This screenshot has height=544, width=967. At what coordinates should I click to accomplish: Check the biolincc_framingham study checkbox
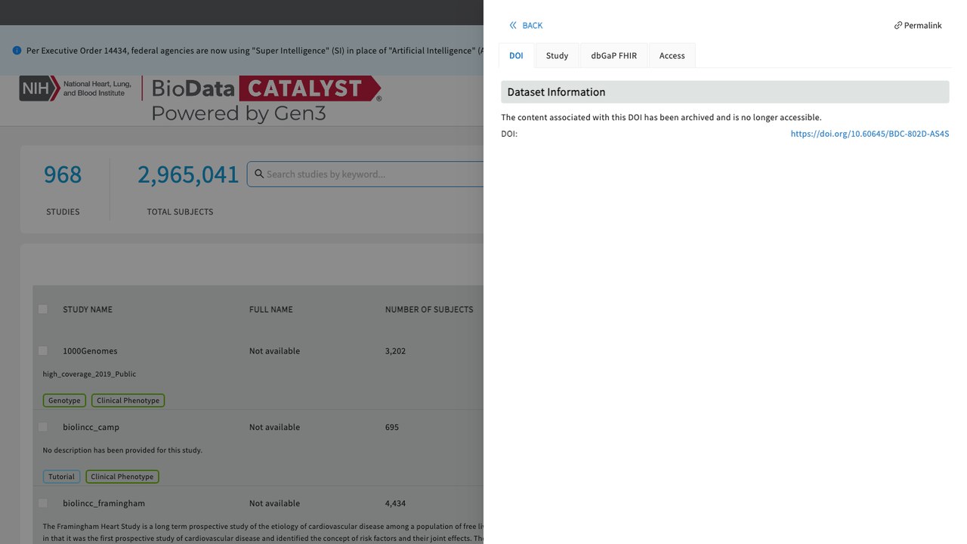tap(43, 503)
